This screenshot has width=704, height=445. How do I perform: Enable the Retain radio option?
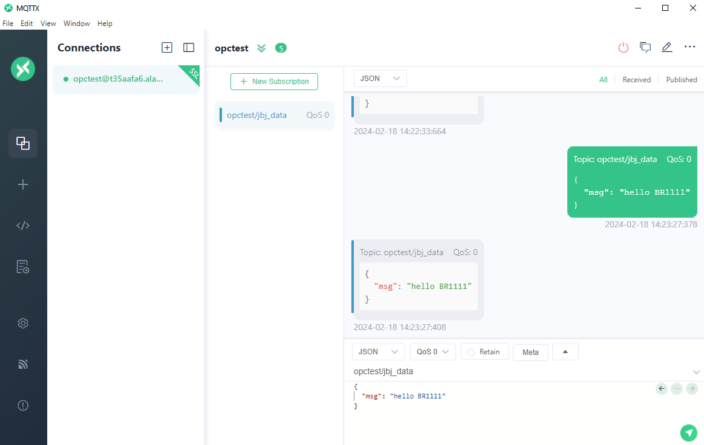tap(471, 352)
